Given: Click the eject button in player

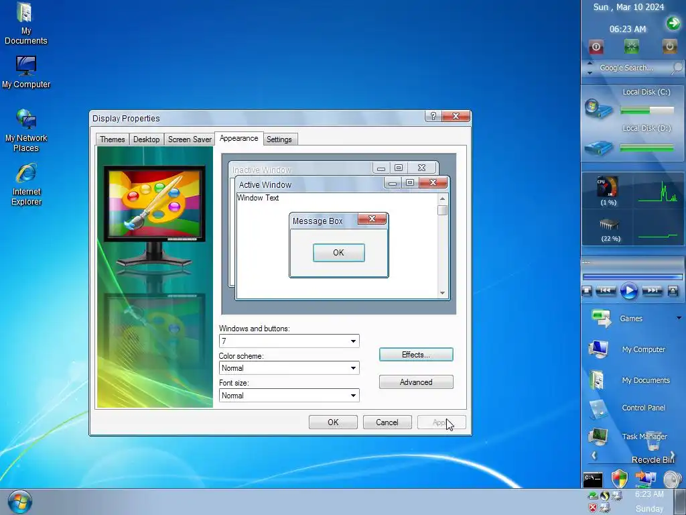Looking at the screenshot, I should tap(673, 290).
